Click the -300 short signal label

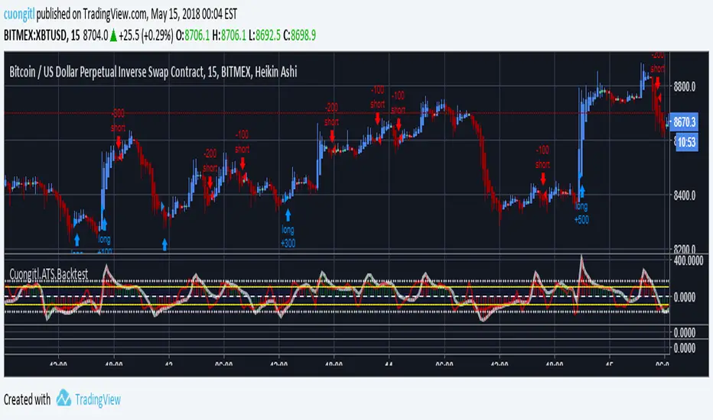[119, 121]
